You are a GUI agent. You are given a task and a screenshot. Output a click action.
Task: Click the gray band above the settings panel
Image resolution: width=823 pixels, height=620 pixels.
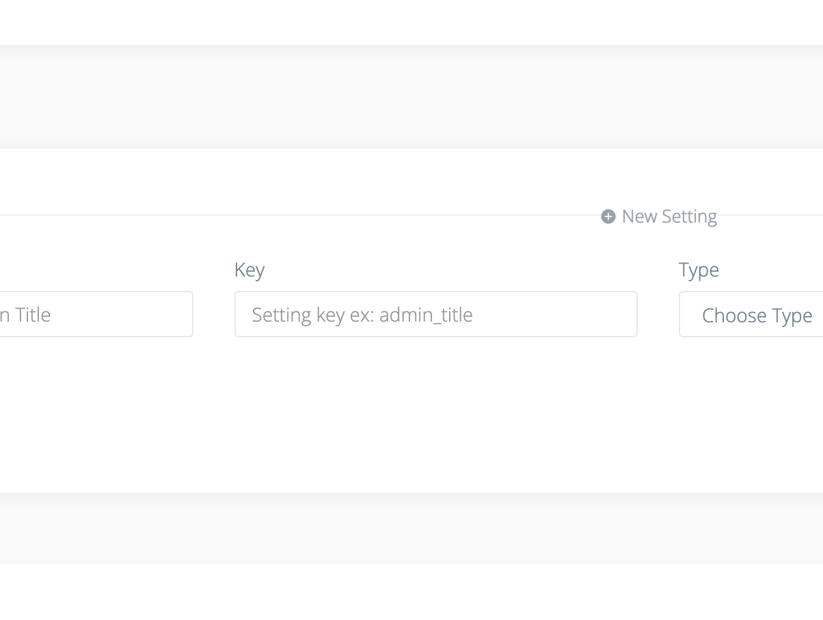[x=410, y=97]
